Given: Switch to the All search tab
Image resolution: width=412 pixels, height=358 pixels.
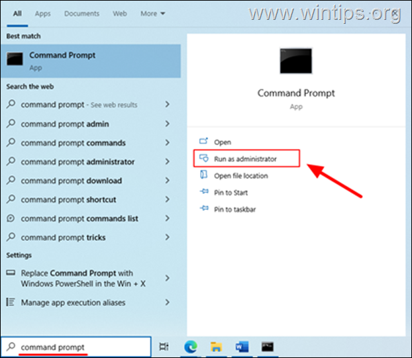Looking at the screenshot, I should point(17,14).
